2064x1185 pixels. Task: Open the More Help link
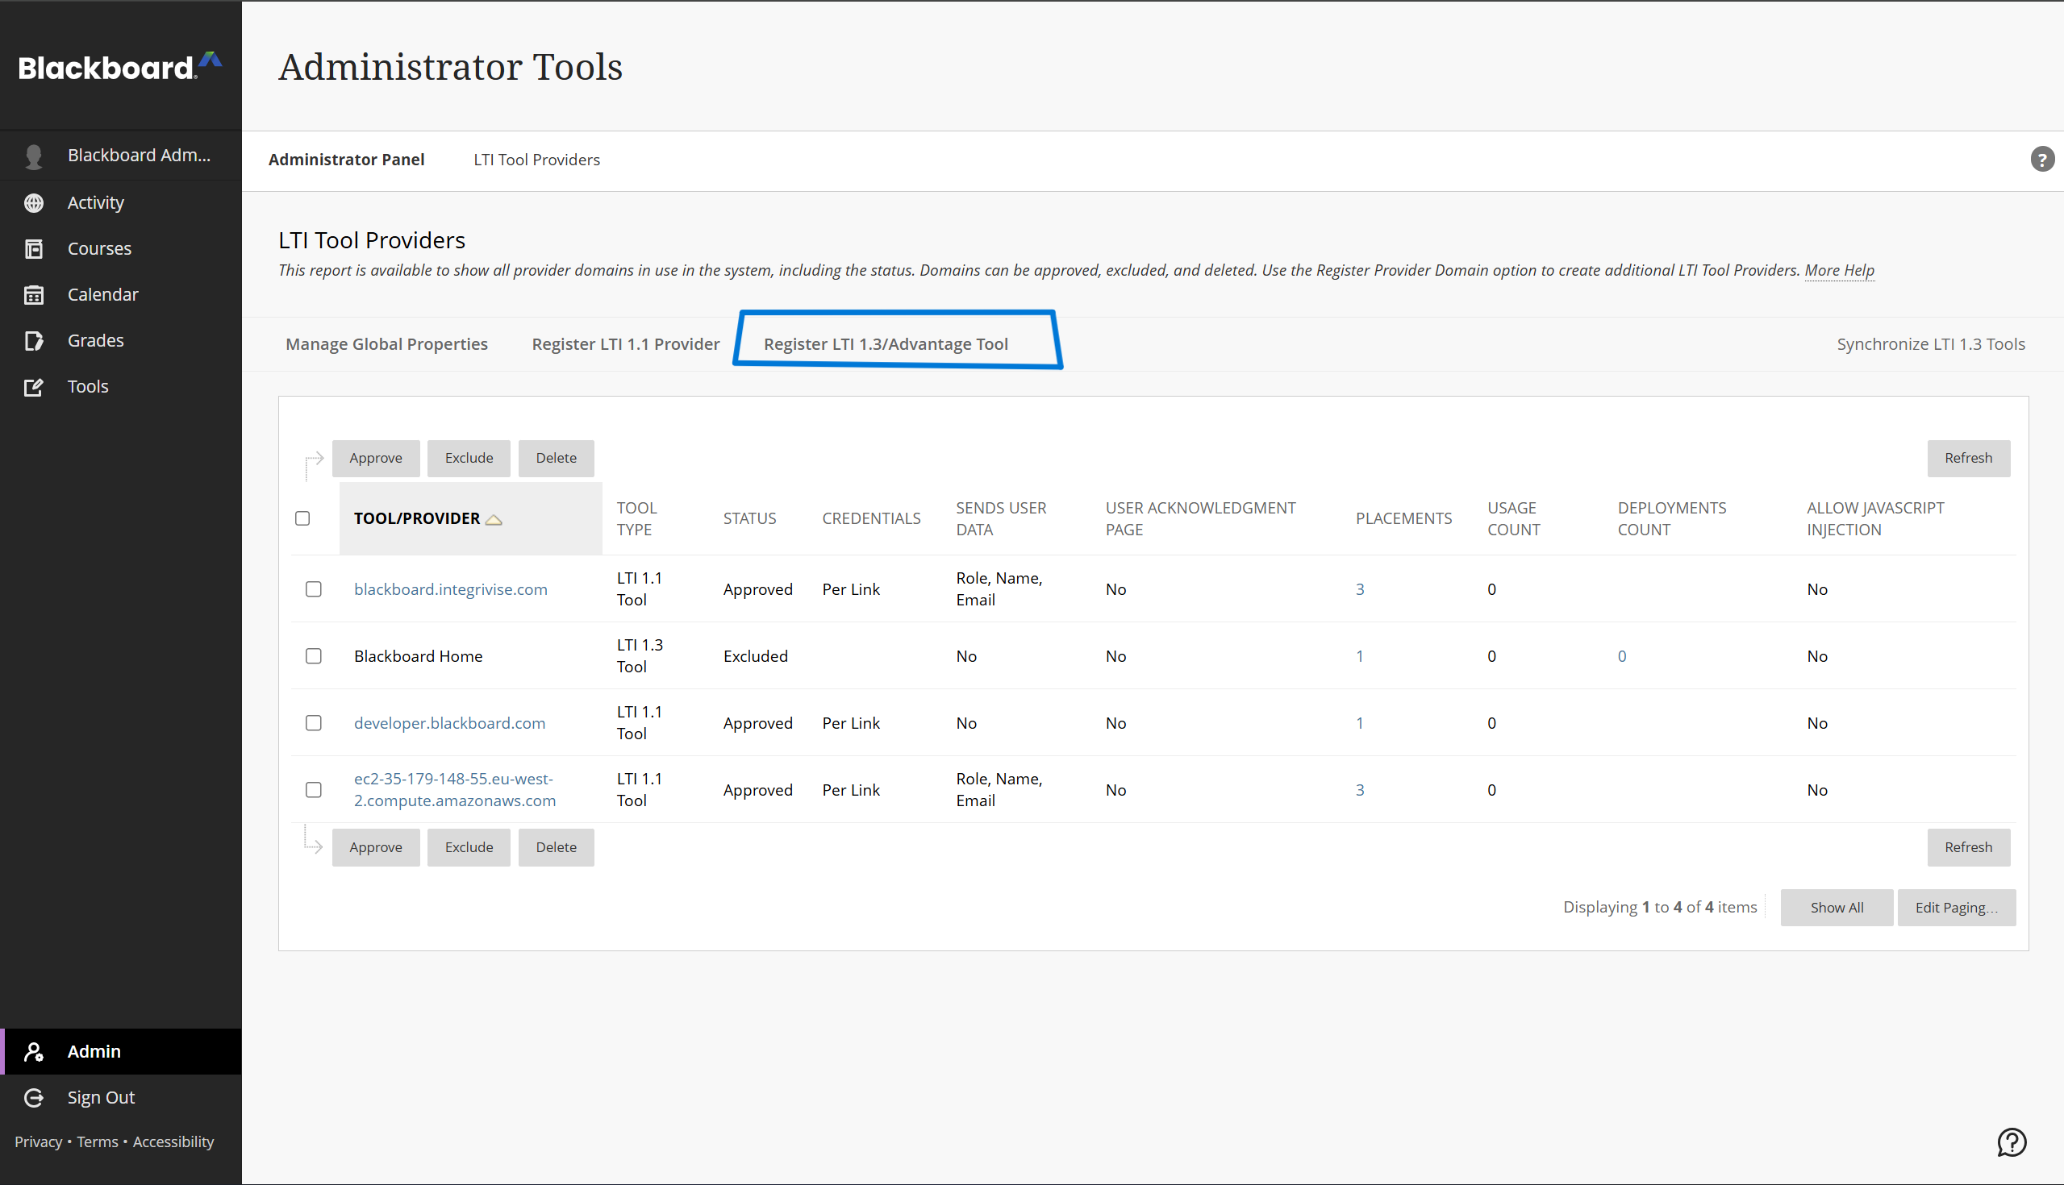(x=1839, y=270)
